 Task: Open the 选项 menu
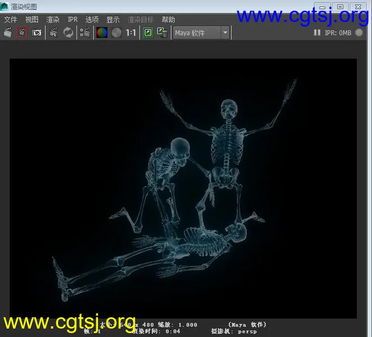(x=92, y=20)
